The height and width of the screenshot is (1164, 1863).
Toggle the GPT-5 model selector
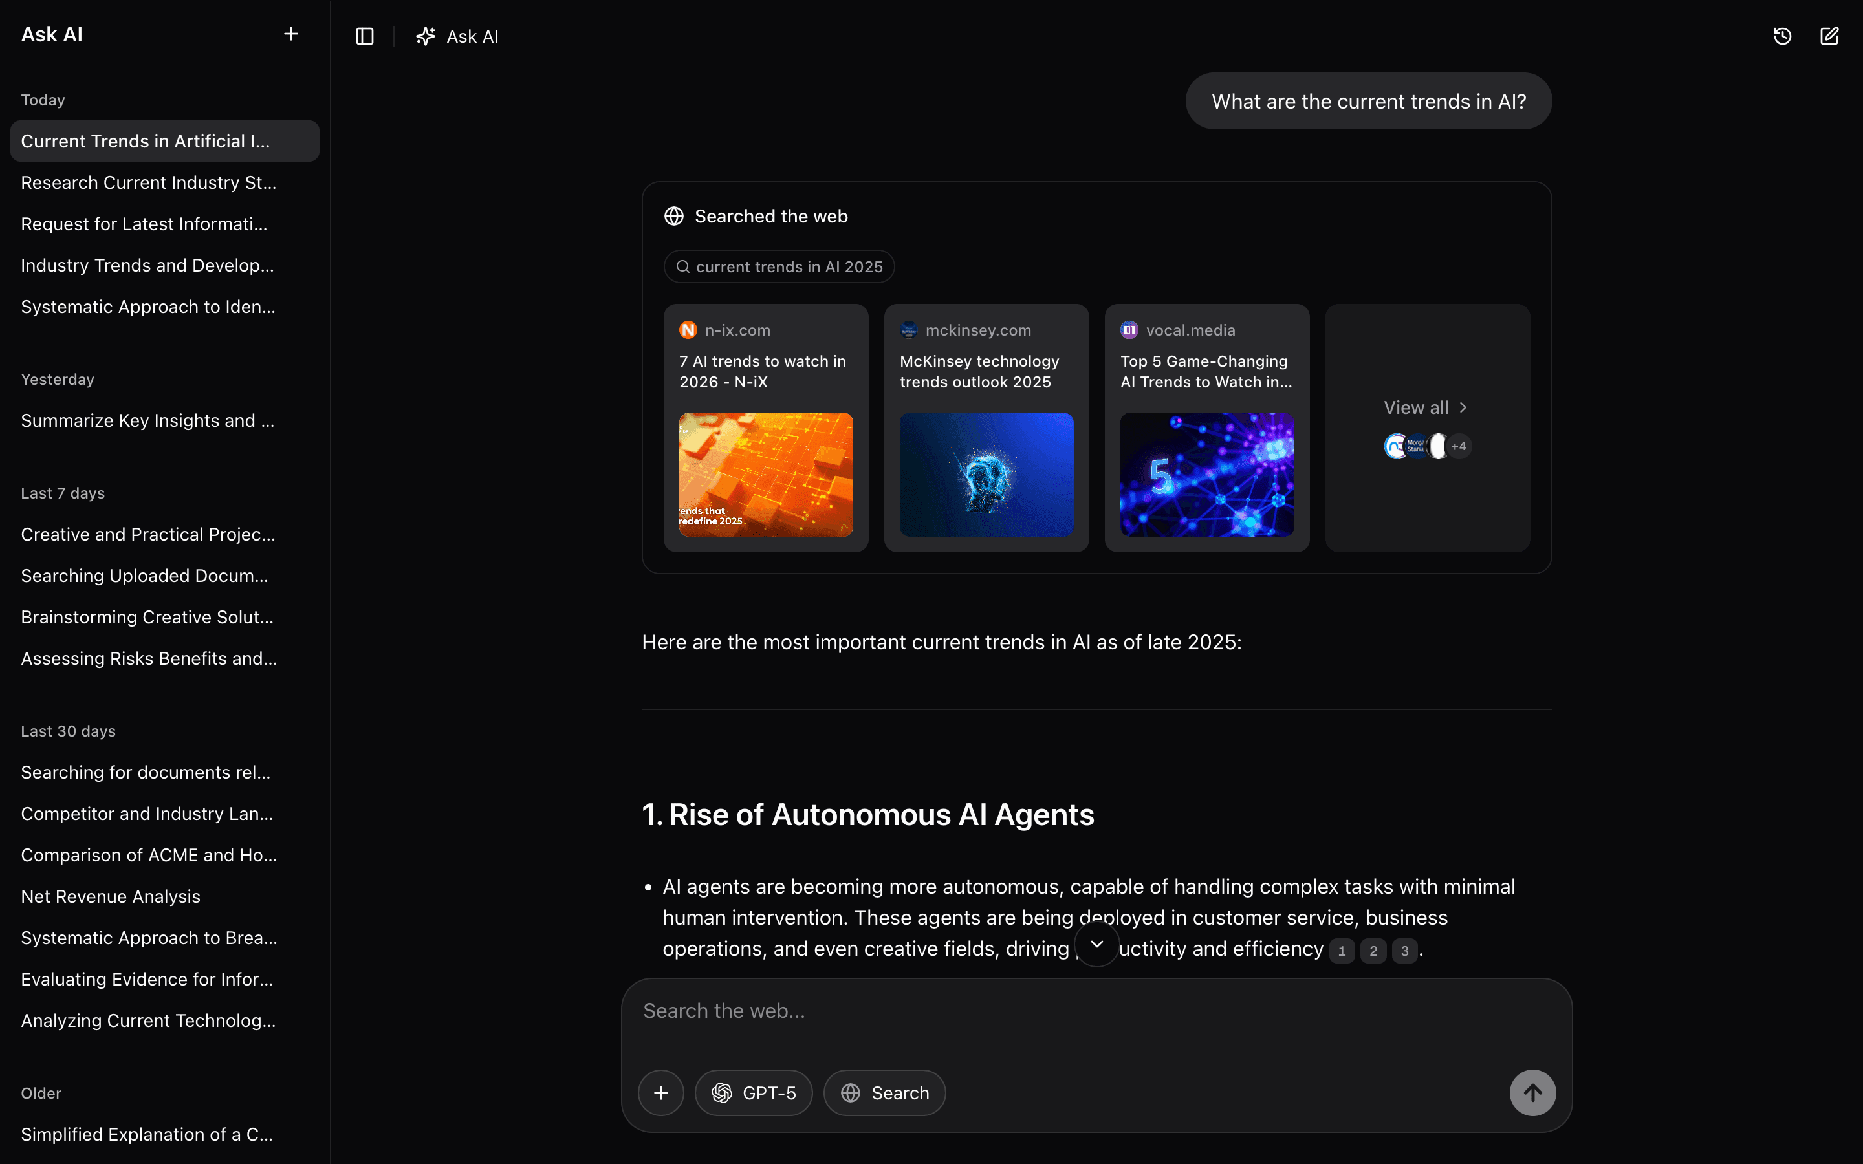pyautogui.click(x=752, y=1092)
